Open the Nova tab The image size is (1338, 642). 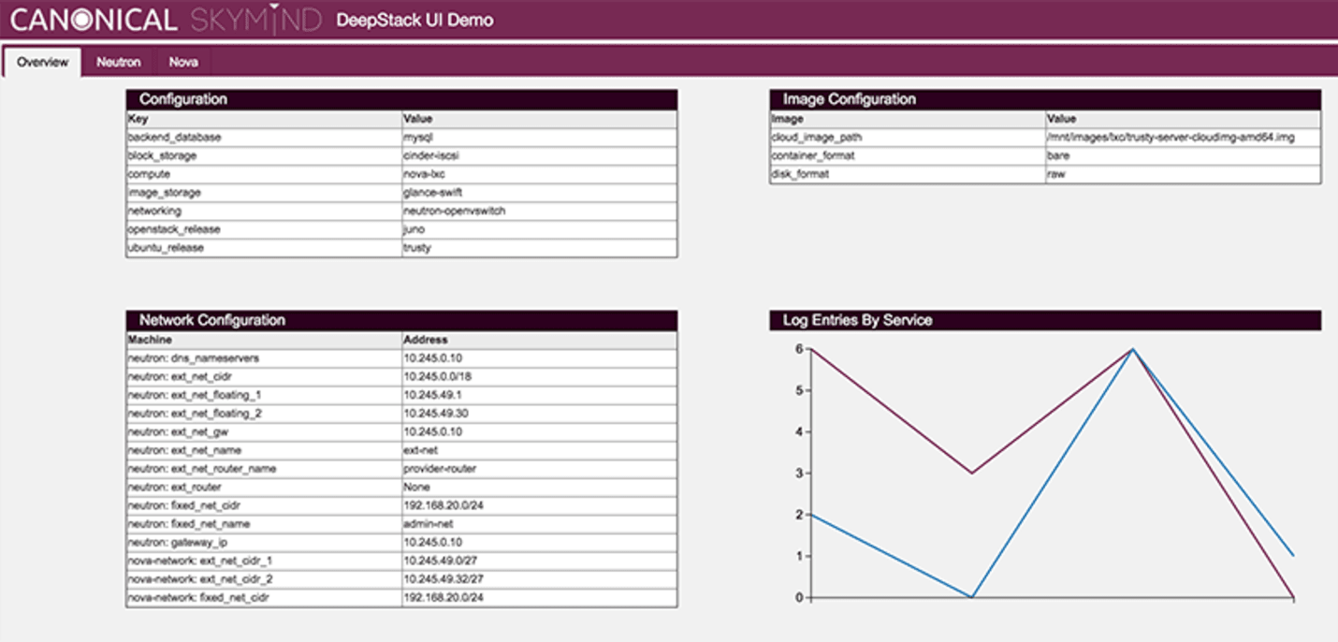(183, 63)
